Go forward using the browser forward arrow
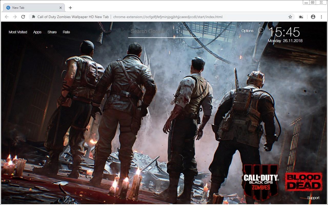This screenshot has height=205, width=328. tap(15, 17)
